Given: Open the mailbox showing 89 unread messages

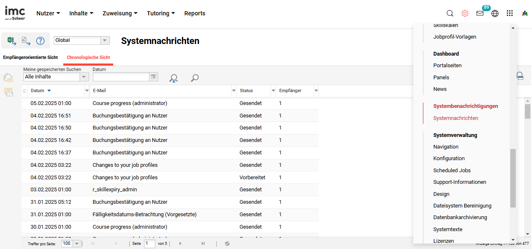Looking at the screenshot, I should pyautogui.click(x=480, y=13).
